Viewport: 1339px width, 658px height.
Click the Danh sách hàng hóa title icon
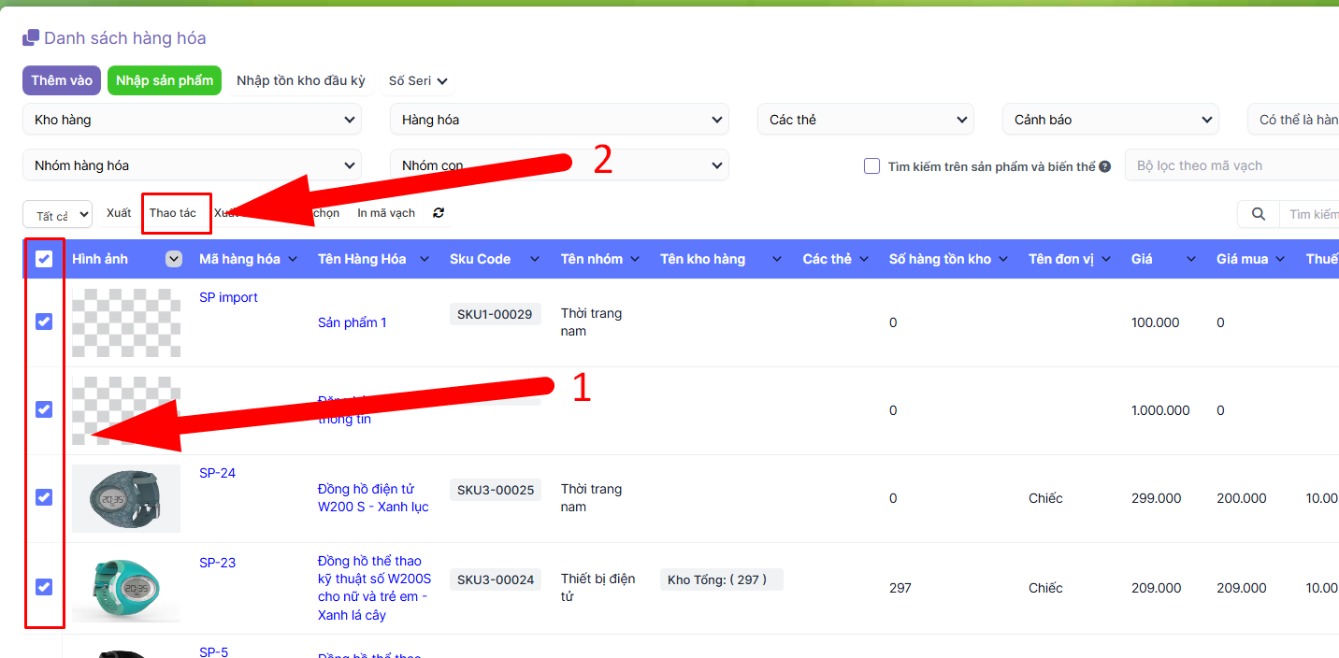click(31, 38)
